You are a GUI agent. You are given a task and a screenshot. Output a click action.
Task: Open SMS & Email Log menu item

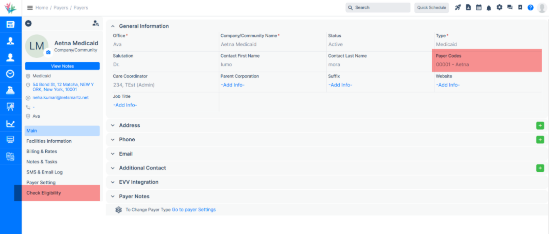pyautogui.click(x=44, y=172)
